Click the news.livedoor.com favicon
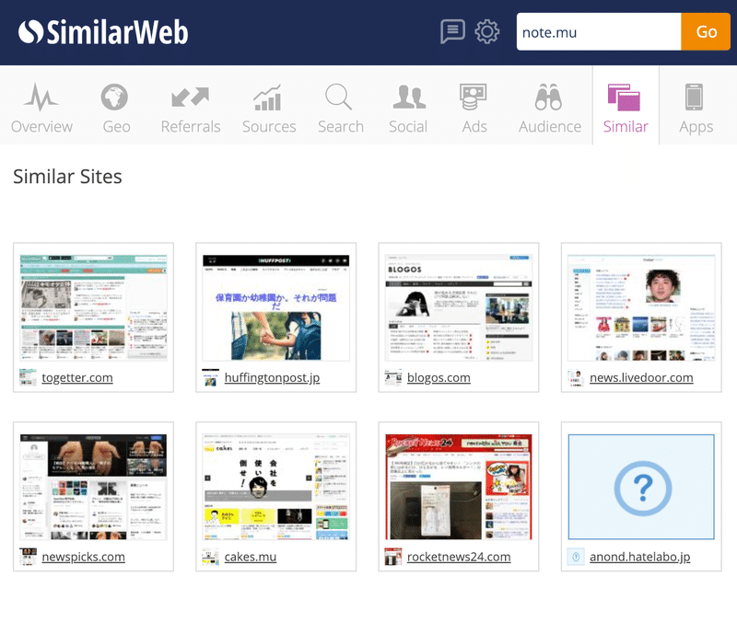This screenshot has height=622, width=737. click(x=576, y=377)
